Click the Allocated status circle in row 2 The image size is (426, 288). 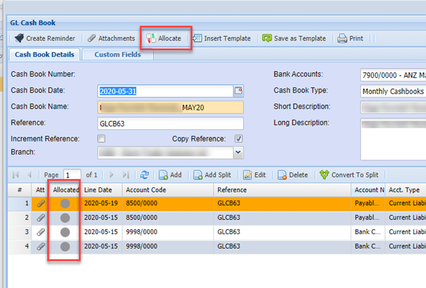coord(64,218)
